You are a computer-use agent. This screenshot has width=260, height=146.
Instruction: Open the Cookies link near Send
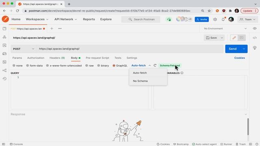(239, 58)
